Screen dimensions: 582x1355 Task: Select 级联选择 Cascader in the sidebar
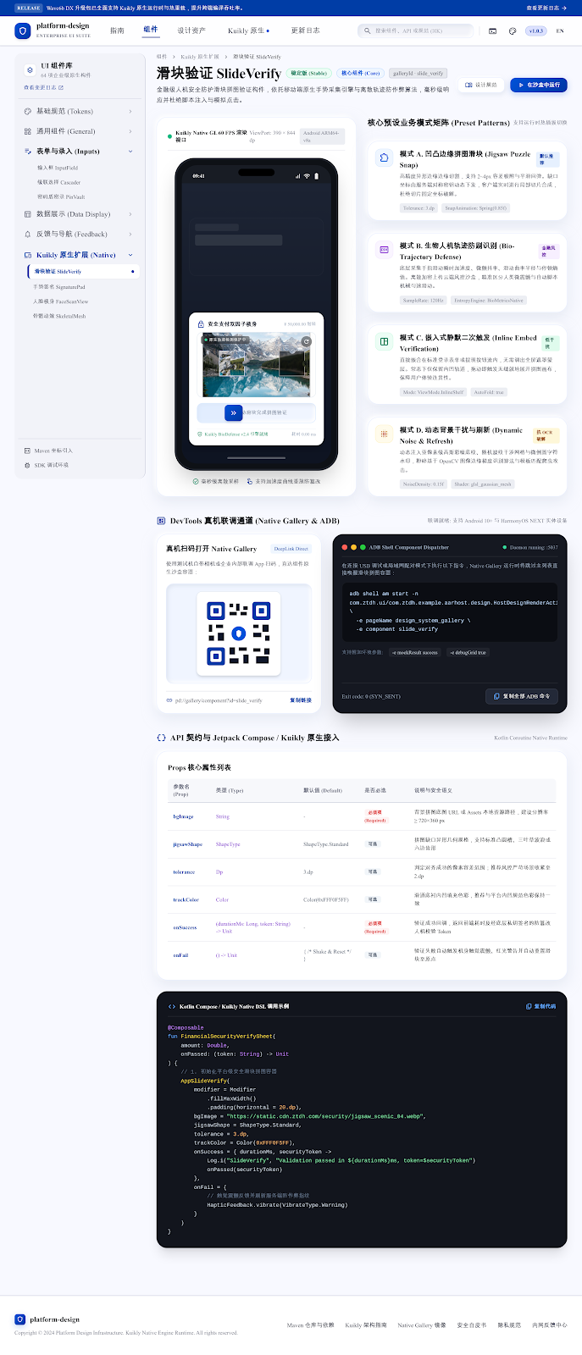tap(58, 182)
